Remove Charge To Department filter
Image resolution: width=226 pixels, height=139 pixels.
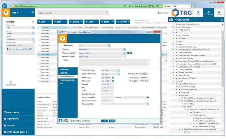click(x=7, y=49)
